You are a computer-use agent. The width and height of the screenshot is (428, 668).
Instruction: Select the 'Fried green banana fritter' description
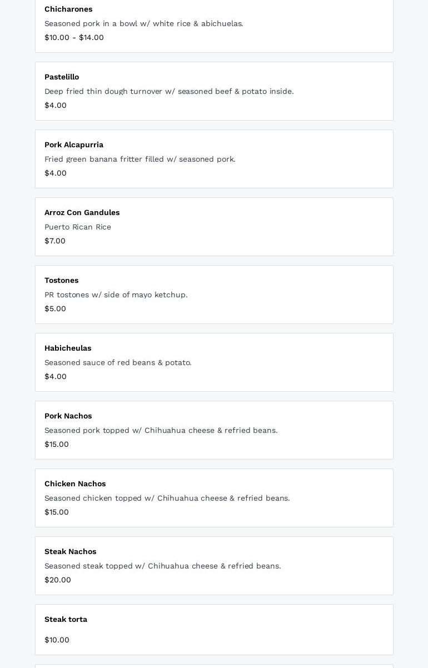pyautogui.click(x=140, y=159)
